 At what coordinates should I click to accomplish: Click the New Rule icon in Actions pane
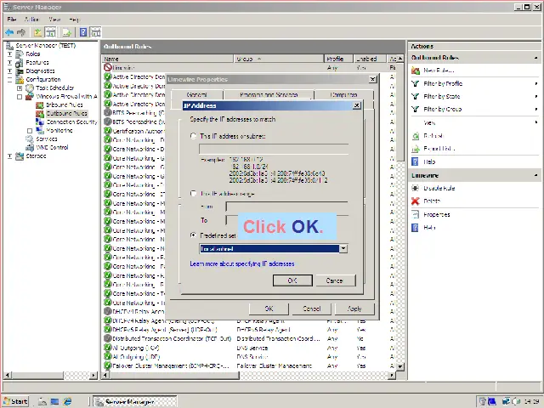[x=416, y=71]
